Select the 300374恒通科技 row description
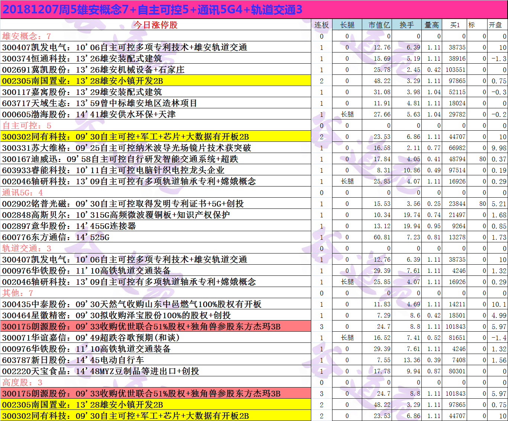This screenshot has width=508, height=421. 82,58
